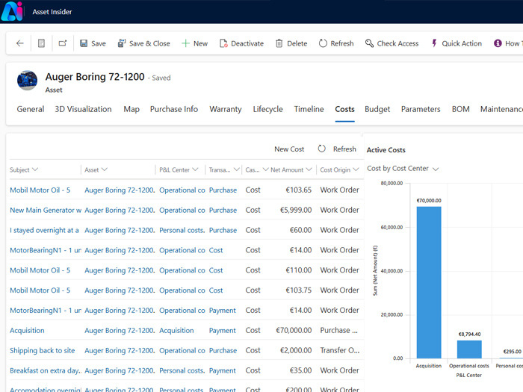523x392 pixels.
Task: Open the New Main Generator cost record
Action: [45, 211]
